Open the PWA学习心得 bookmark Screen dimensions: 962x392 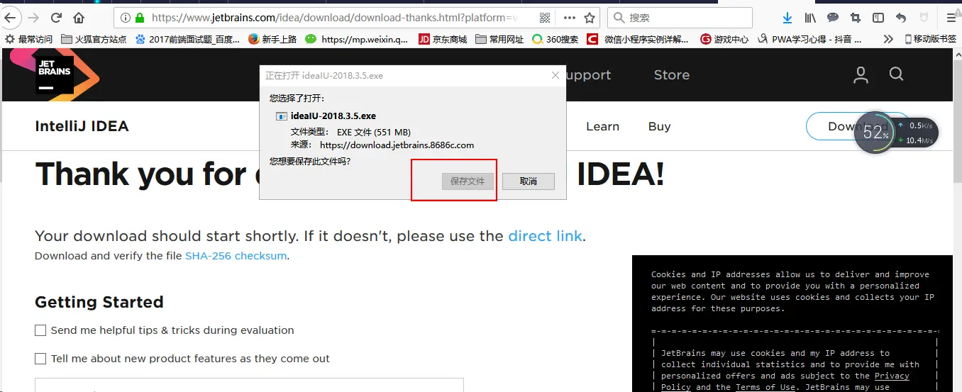tap(809, 39)
